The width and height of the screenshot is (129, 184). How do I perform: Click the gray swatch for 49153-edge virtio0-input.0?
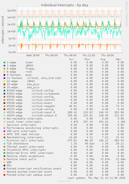coord(4,112)
